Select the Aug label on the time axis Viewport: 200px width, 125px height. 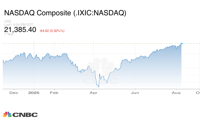[175, 92]
